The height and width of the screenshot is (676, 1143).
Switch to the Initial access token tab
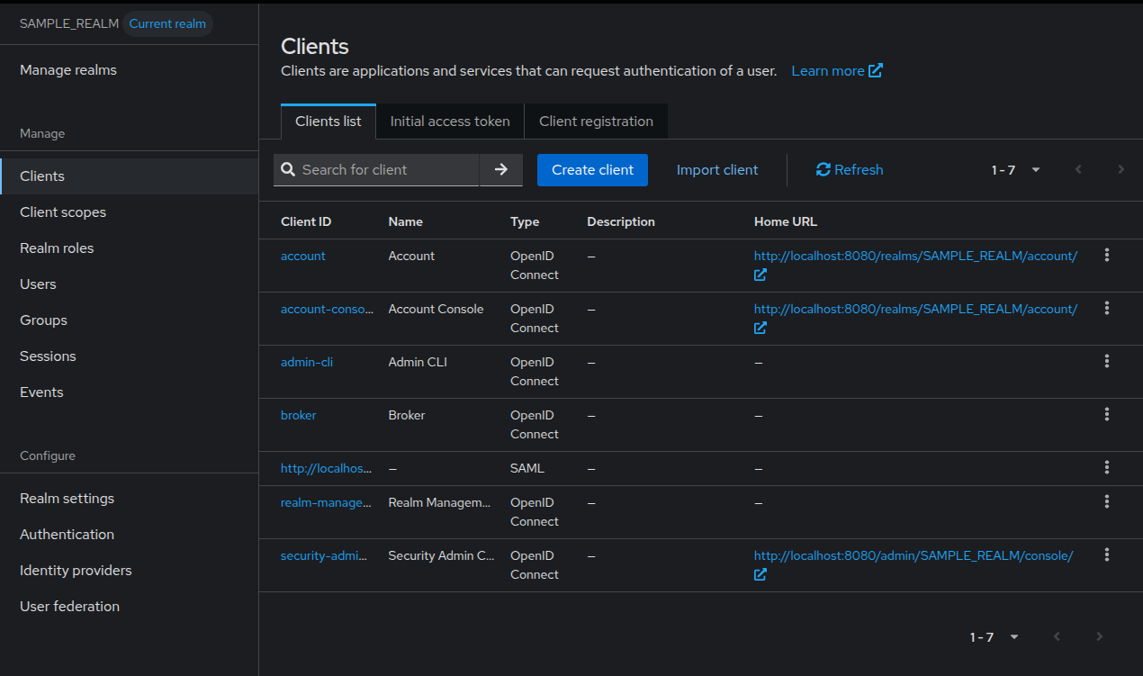click(450, 122)
